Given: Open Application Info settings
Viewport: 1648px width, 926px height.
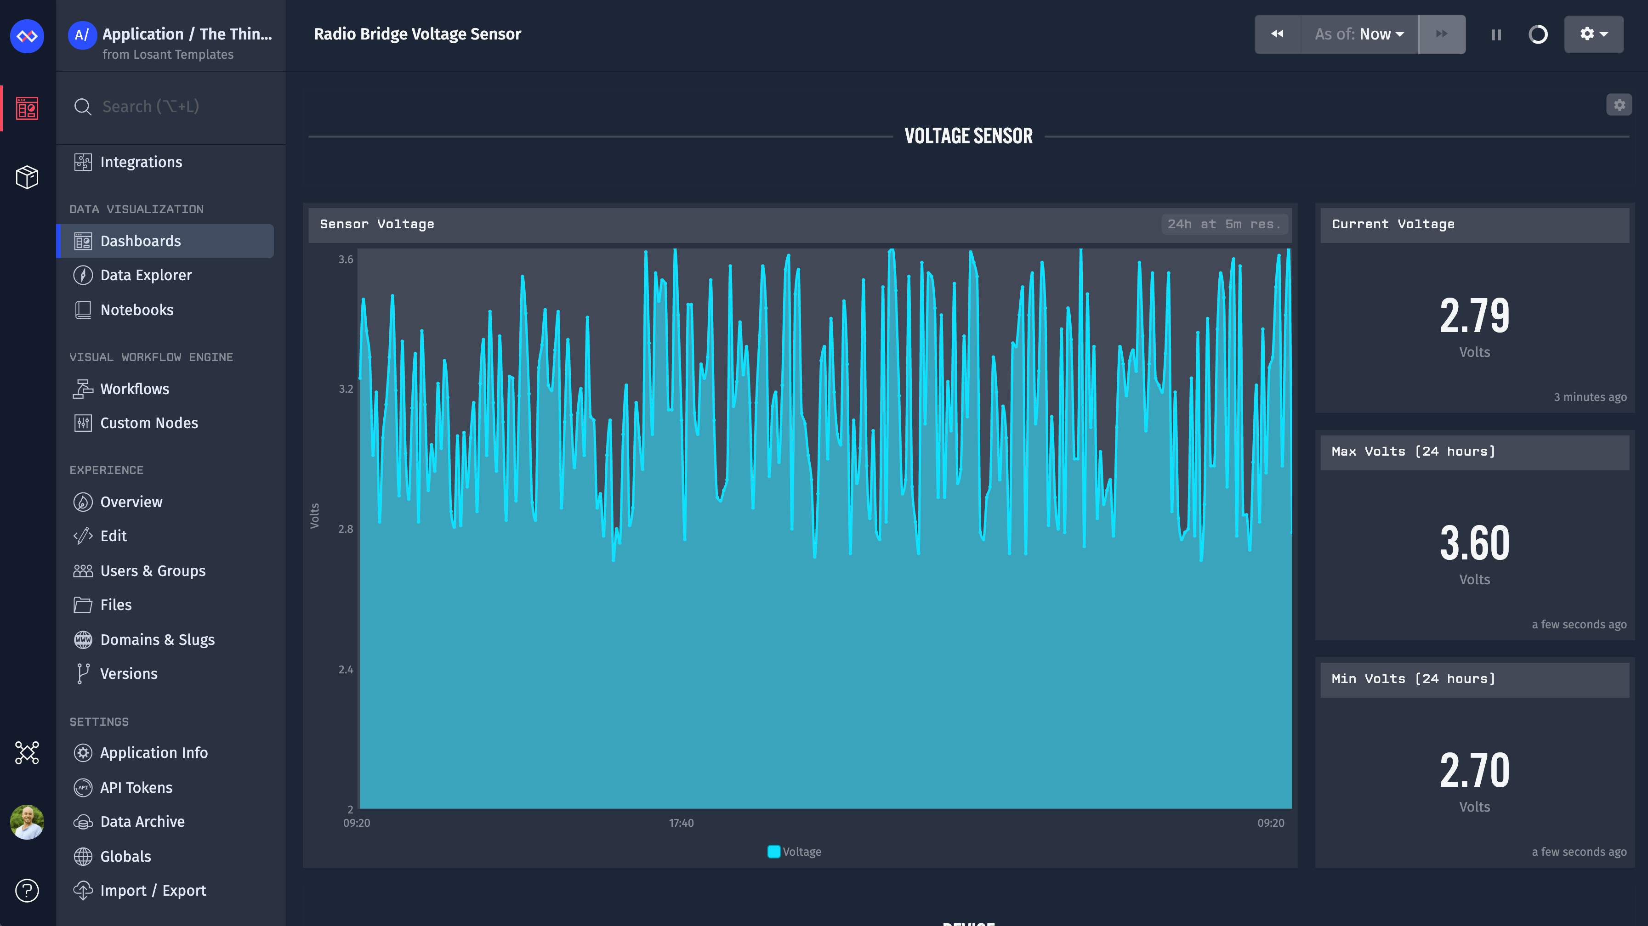Looking at the screenshot, I should (x=153, y=753).
